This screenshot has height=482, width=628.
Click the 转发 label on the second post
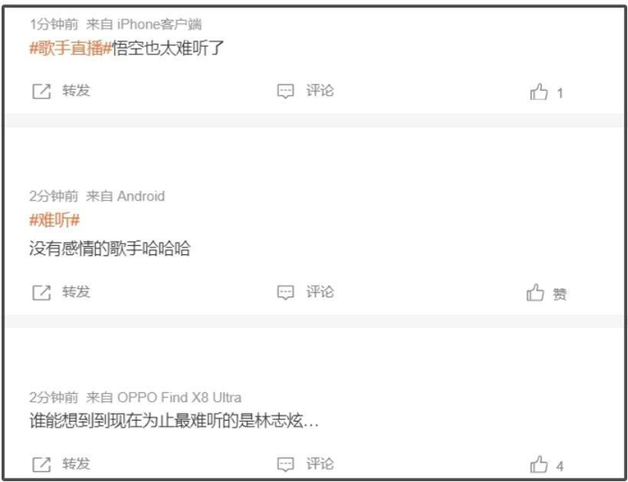pyautogui.click(x=76, y=292)
